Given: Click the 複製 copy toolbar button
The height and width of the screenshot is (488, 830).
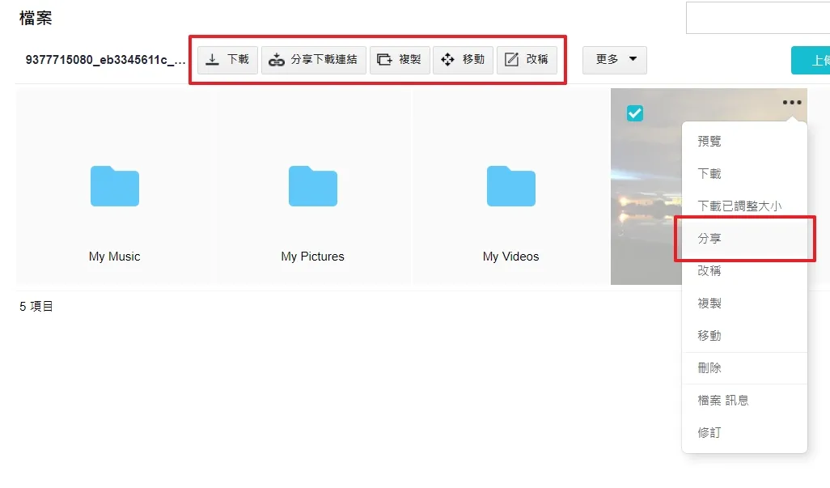Looking at the screenshot, I should tap(400, 59).
